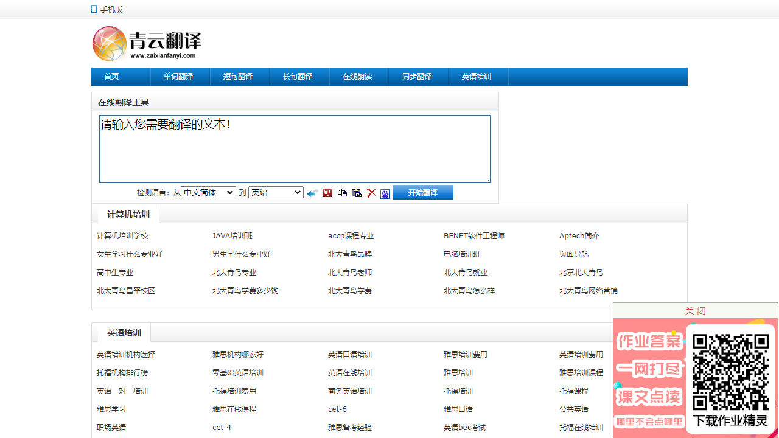Click the swap languages arrows icon
779x438 pixels.
312,193
